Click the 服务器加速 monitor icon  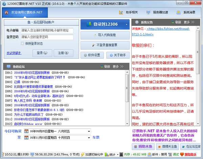148,12
